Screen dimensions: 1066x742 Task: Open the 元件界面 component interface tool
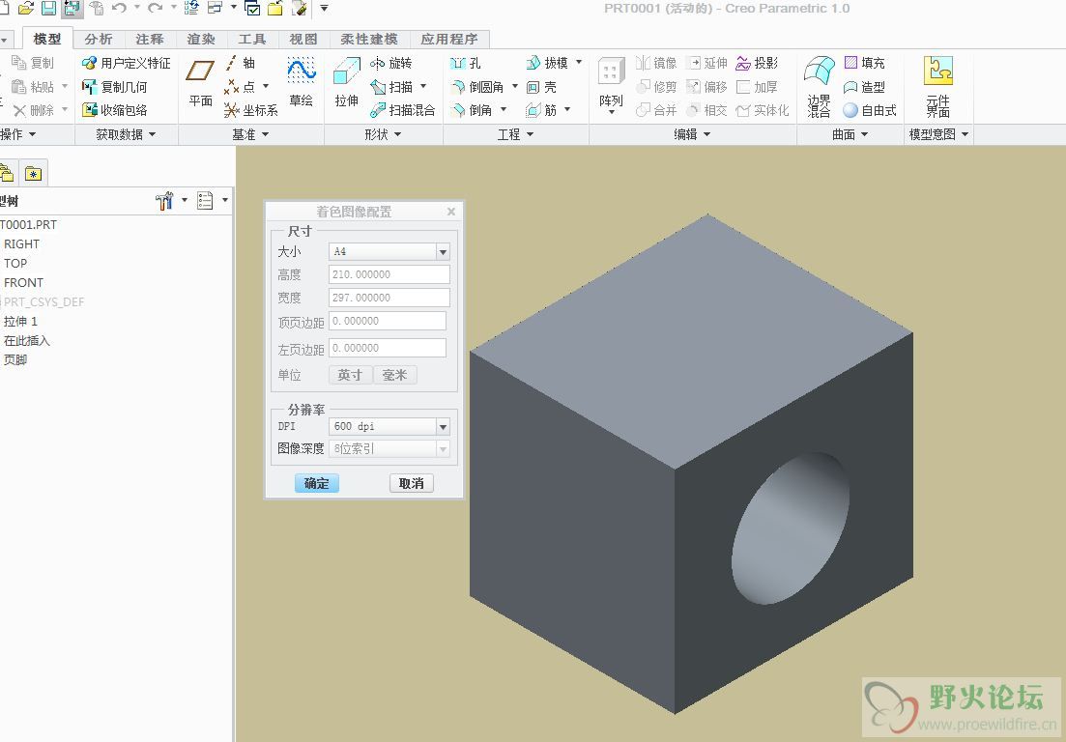pyautogui.click(x=937, y=87)
